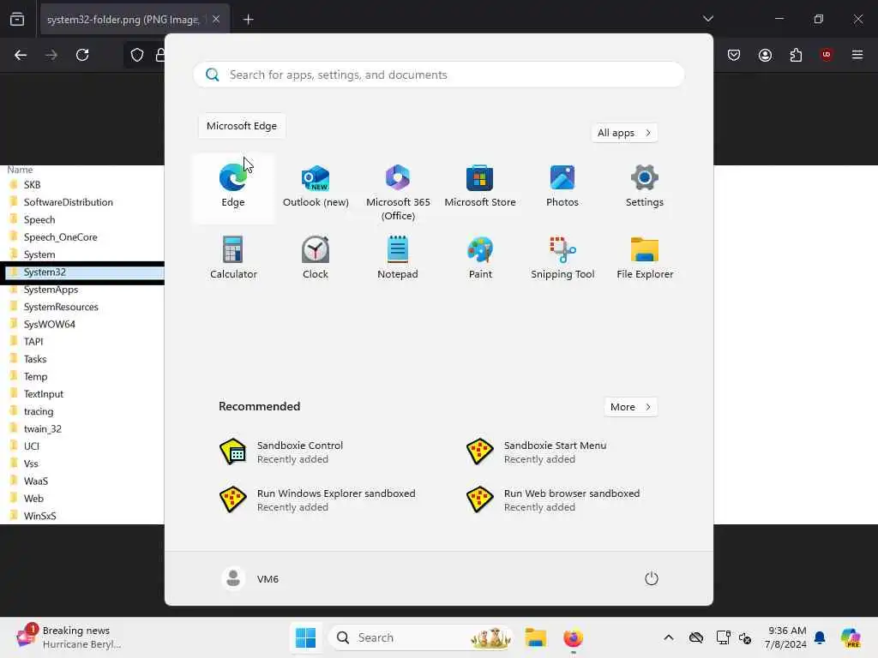Launch the Photos app
The image size is (878, 658).
click(x=562, y=188)
